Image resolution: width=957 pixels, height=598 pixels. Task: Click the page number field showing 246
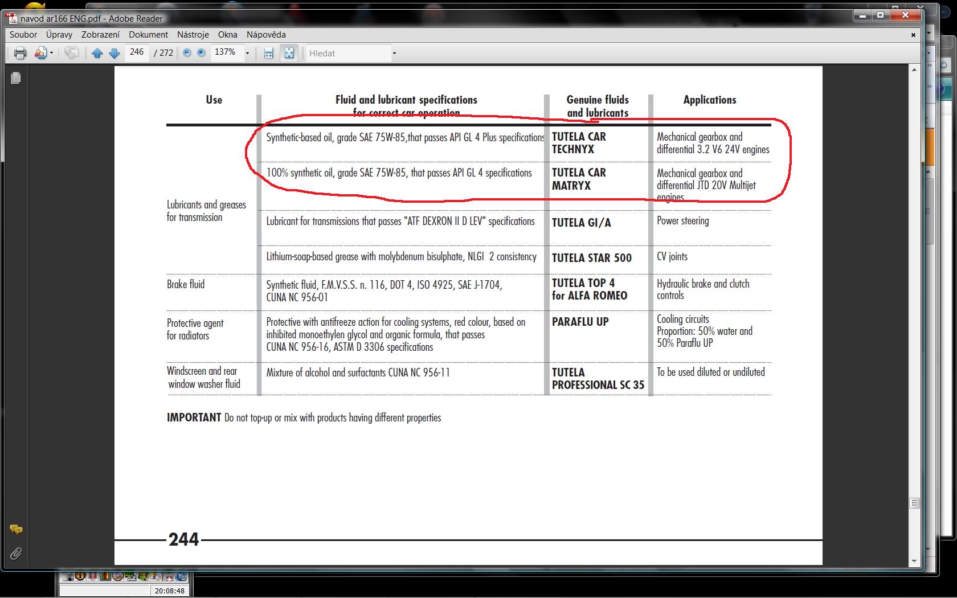click(137, 52)
